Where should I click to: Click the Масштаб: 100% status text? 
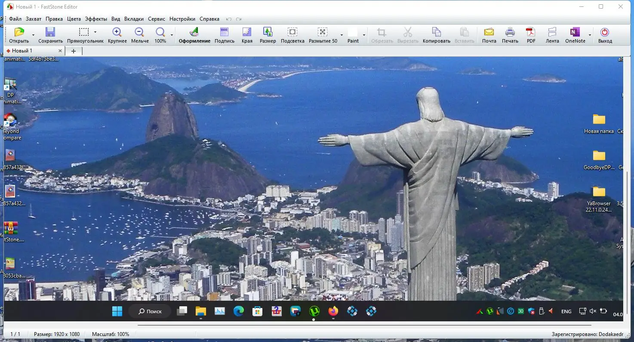pos(111,334)
